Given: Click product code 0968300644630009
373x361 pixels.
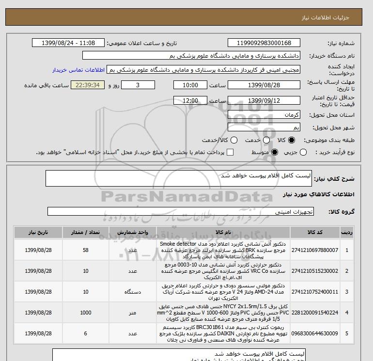Looking at the screenshot, I should point(315,333).
